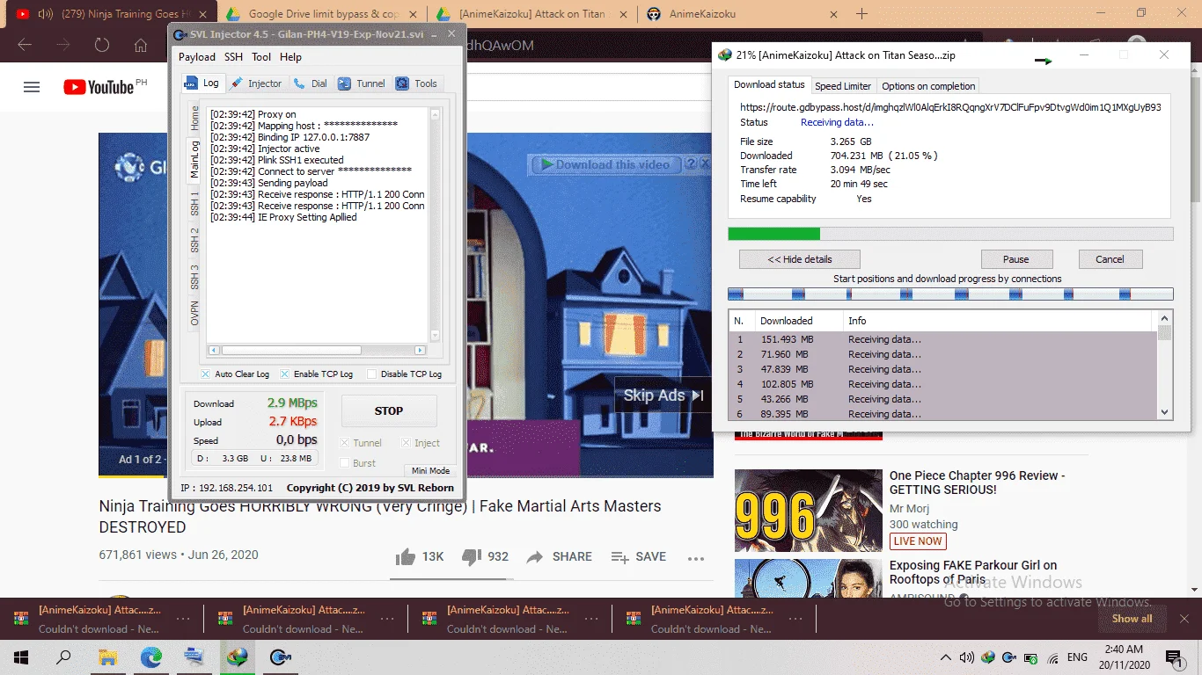Open the notification center icon
The image size is (1202, 675).
(x=1174, y=657)
